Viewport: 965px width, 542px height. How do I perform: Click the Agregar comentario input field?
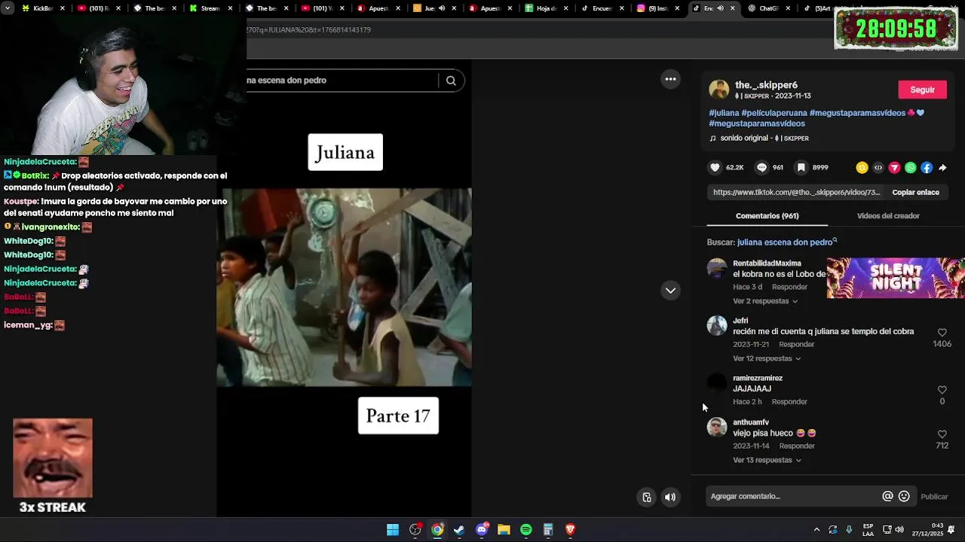point(794,496)
